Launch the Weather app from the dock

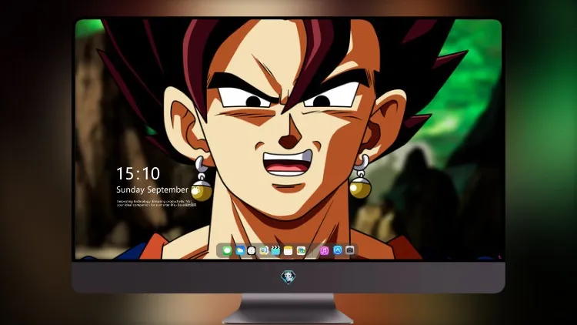[240, 250]
